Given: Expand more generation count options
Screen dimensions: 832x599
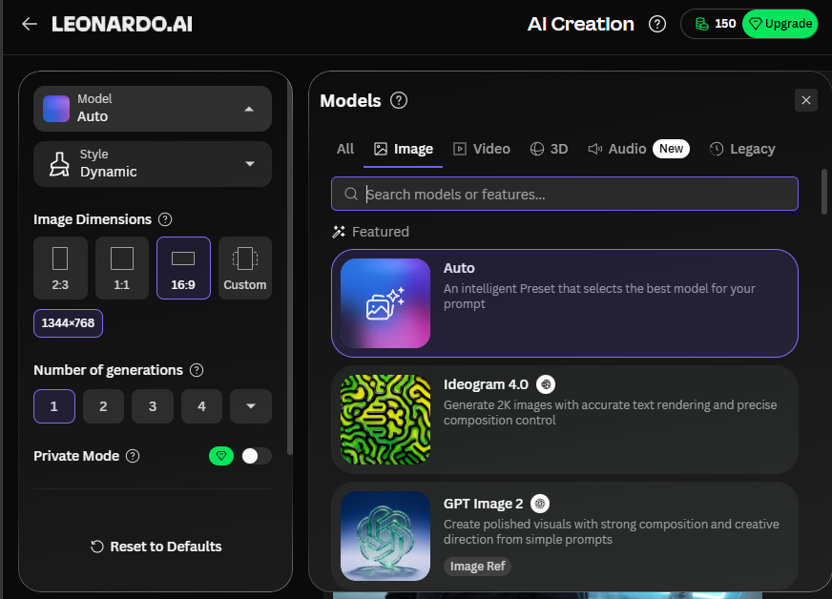Looking at the screenshot, I should (x=251, y=406).
